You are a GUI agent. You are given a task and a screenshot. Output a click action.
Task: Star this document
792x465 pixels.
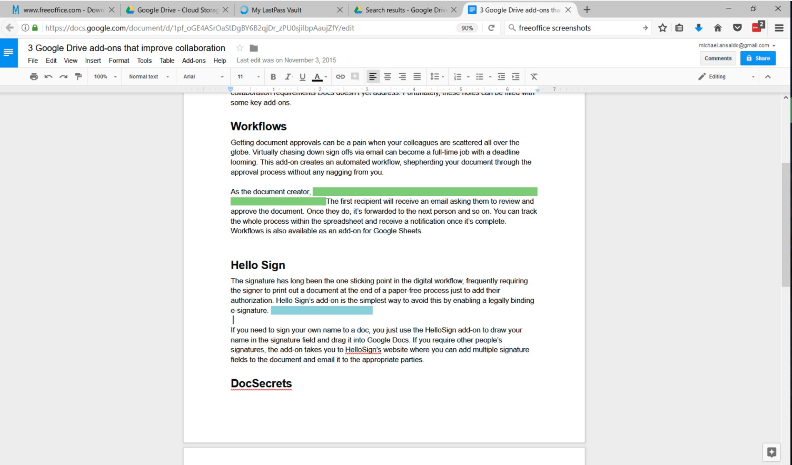(x=240, y=48)
